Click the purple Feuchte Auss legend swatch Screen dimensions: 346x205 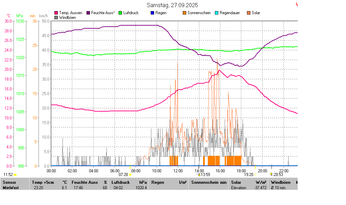pos(88,13)
